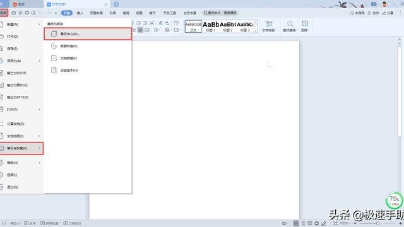Click the shading paint bucket icon

click(x=168, y=30)
